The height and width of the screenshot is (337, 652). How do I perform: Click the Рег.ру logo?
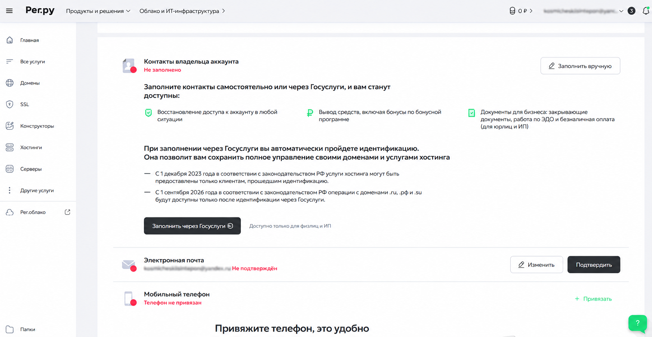[x=40, y=10]
